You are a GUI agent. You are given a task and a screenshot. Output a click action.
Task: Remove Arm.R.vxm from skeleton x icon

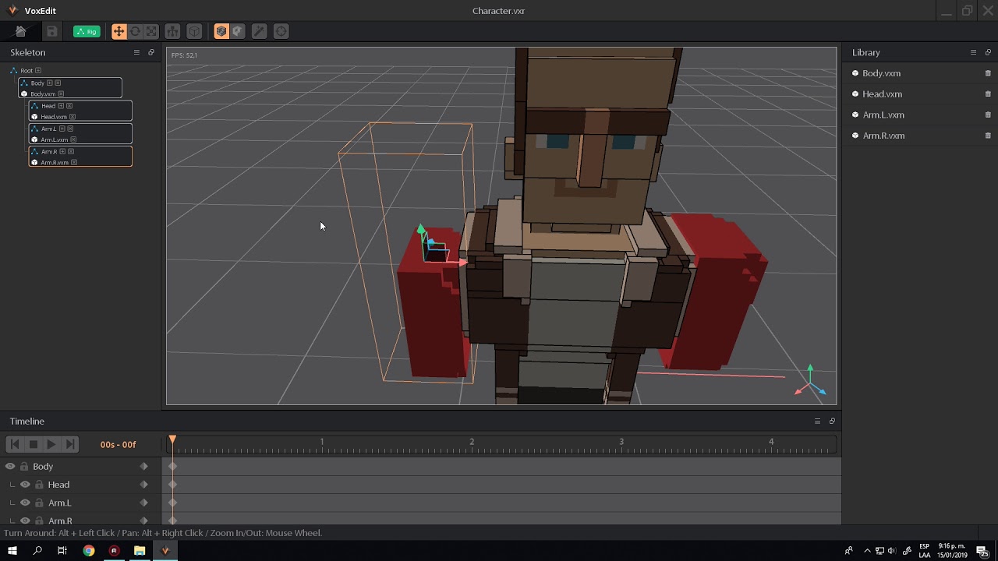coord(74,162)
